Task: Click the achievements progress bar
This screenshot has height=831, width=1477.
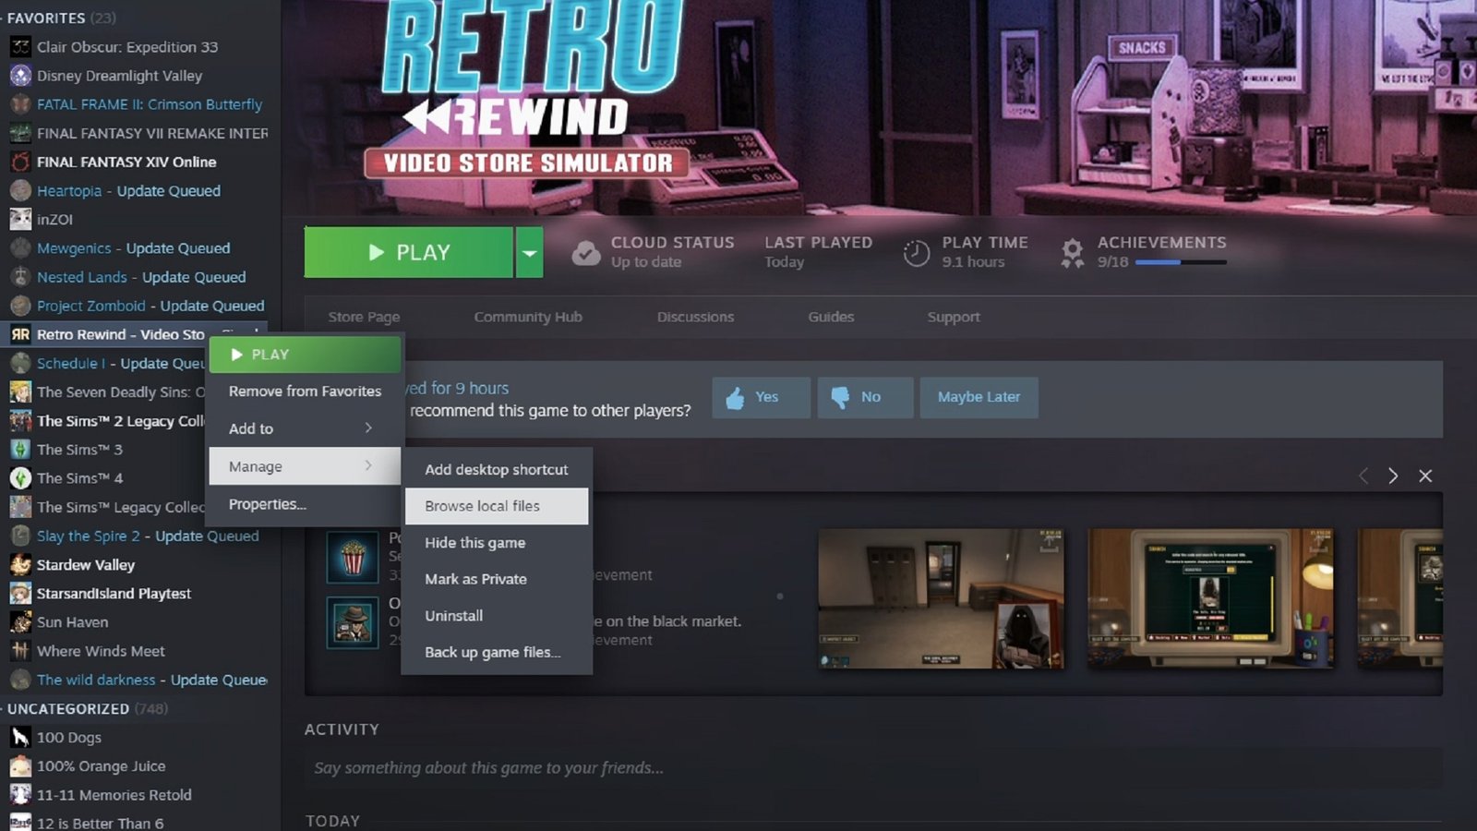Action: [1181, 262]
